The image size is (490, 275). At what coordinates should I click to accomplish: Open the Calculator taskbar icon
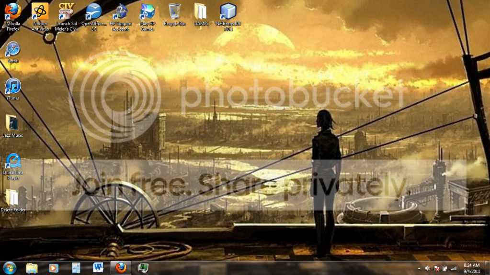coord(76,268)
